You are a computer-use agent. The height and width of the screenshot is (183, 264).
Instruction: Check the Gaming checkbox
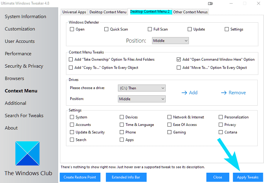169,132
